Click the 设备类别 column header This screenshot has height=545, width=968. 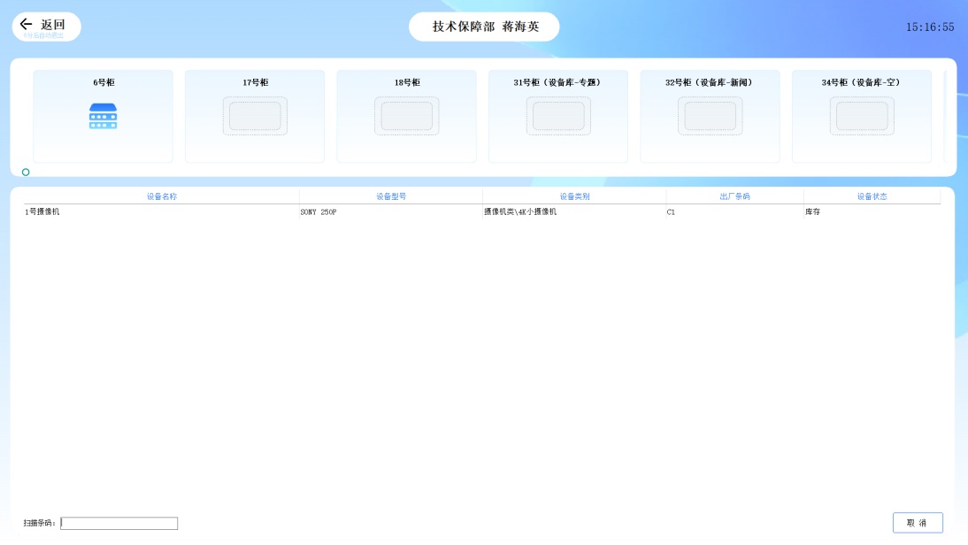(x=574, y=196)
